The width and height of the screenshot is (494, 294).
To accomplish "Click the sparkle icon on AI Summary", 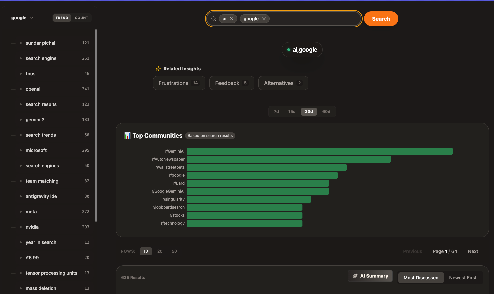I will (355, 276).
